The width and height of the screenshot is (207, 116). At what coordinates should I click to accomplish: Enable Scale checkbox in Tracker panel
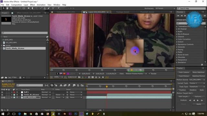coord(198,90)
